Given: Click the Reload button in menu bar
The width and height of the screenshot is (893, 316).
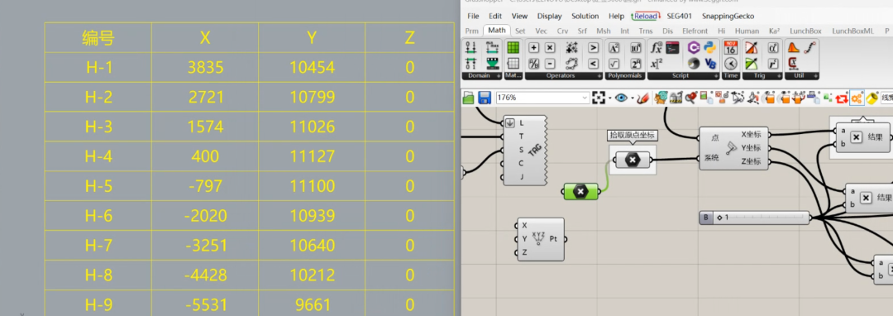Looking at the screenshot, I should point(646,16).
